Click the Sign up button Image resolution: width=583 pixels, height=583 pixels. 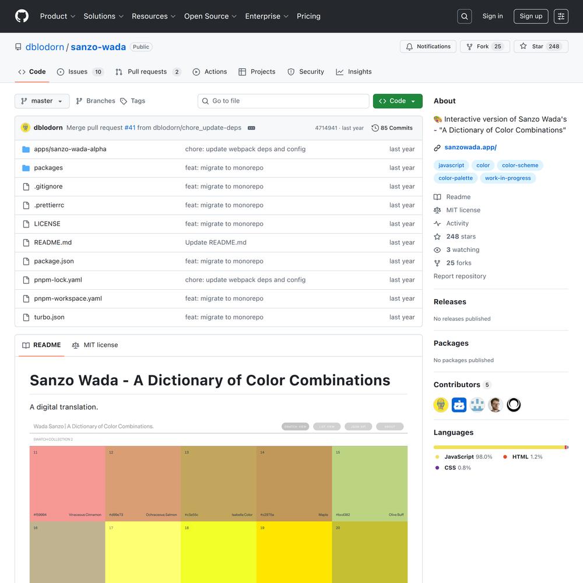(531, 16)
